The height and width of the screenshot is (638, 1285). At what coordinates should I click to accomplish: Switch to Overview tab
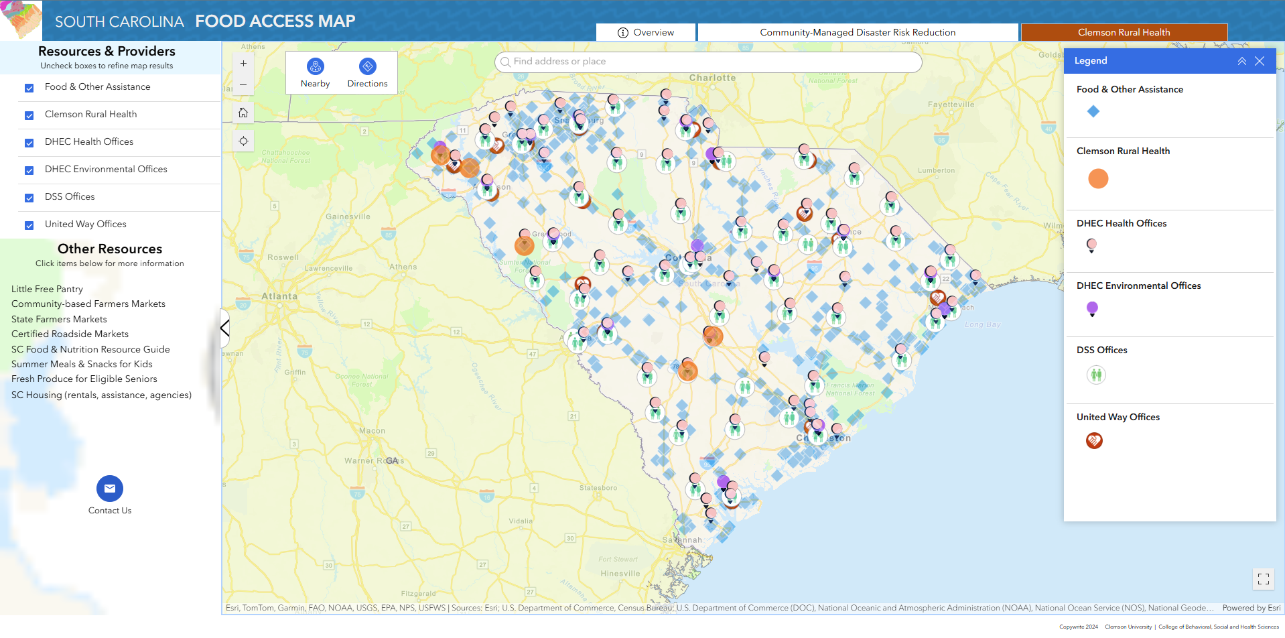pos(646,32)
